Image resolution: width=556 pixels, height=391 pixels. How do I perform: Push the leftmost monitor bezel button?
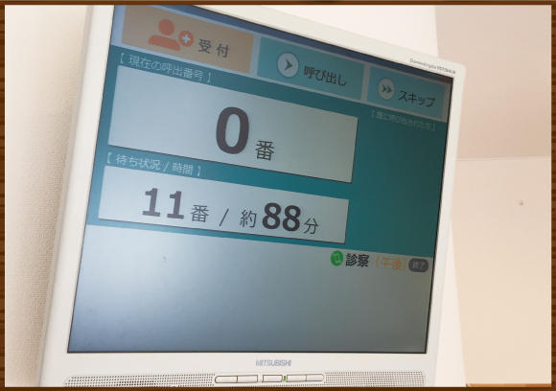click(x=226, y=379)
